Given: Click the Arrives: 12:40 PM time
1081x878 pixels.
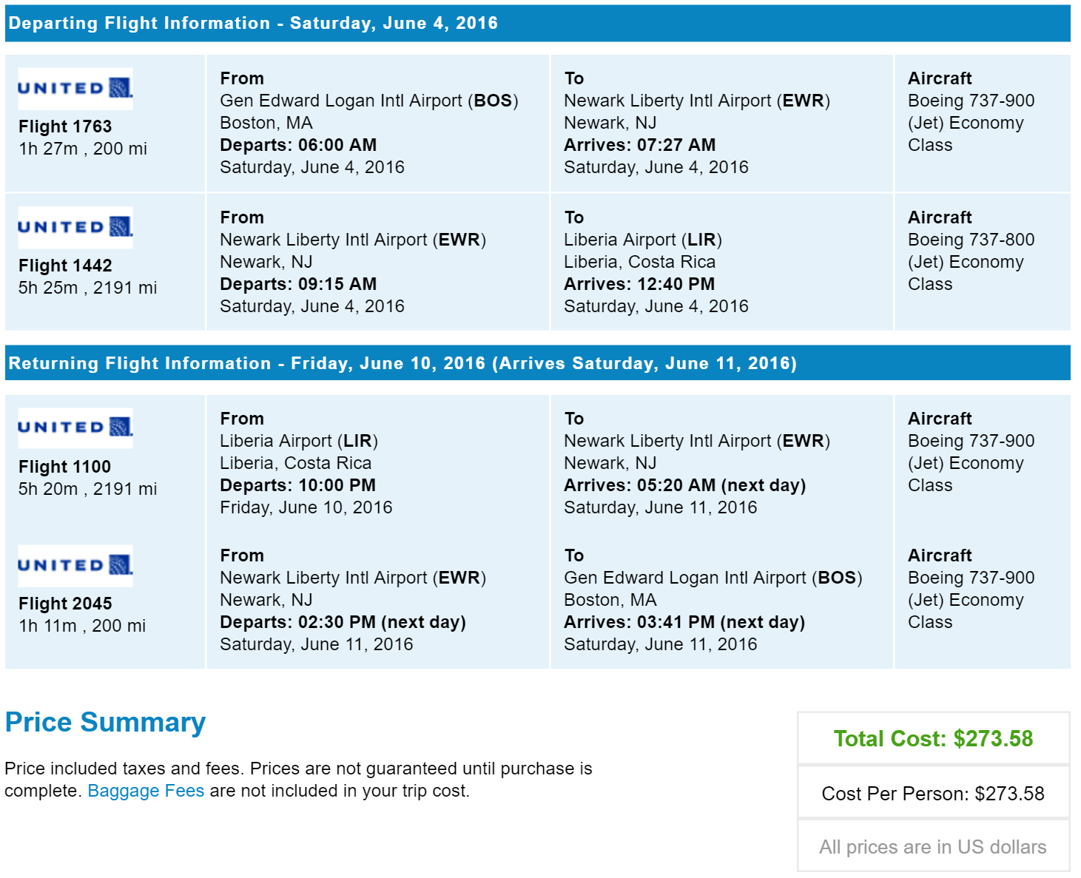Looking at the screenshot, I should coord(639,284).
